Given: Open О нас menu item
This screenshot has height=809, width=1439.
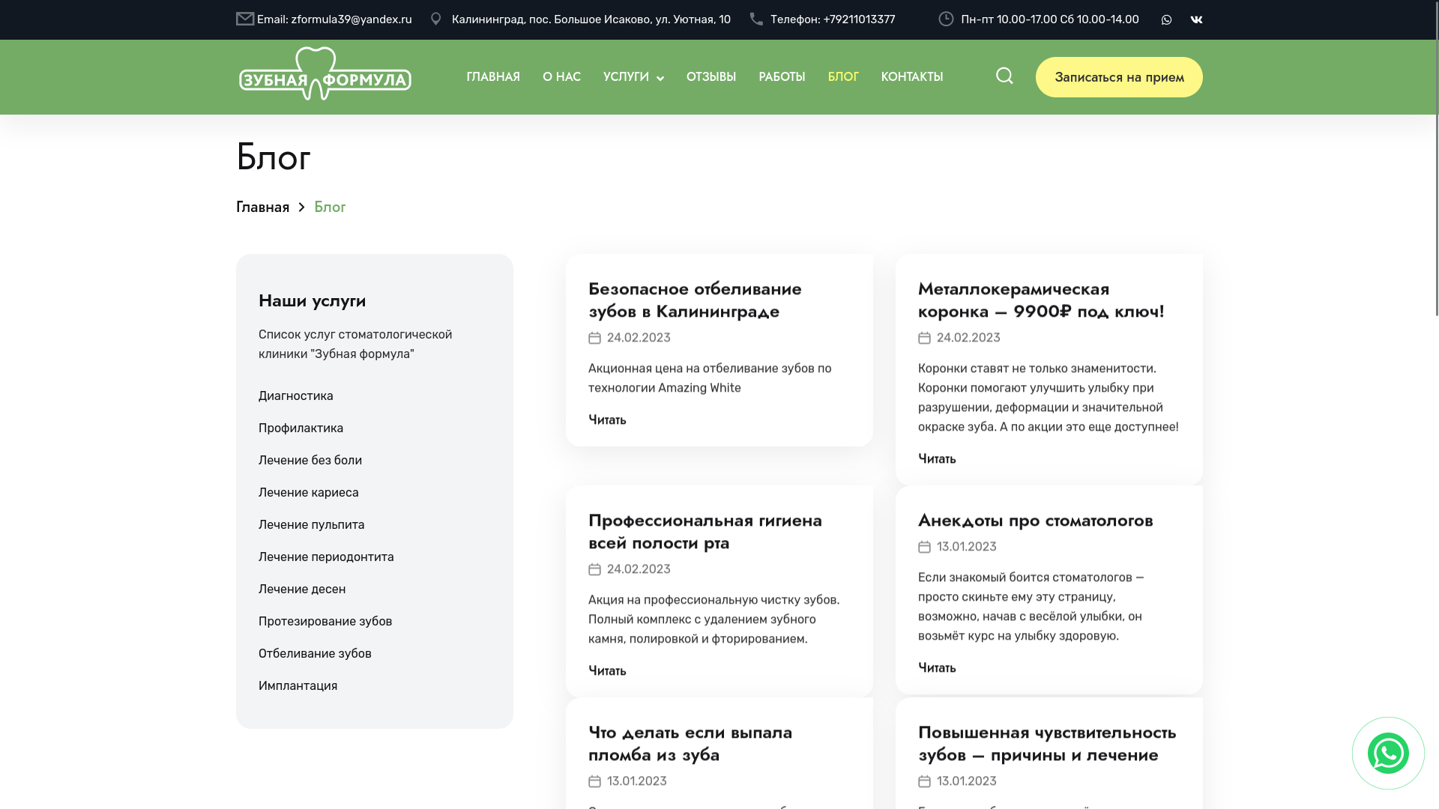Looking at the screenshot, I should tap(561, 77).
